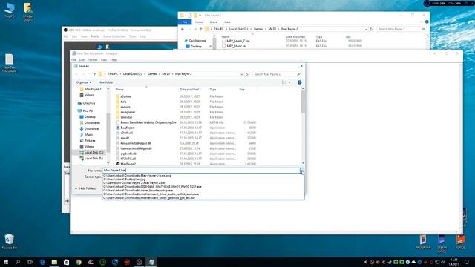Select Documents in Save As sidebar

90,123
